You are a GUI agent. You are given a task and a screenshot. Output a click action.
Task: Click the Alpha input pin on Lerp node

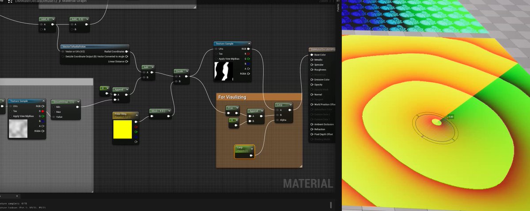[277, 120]
